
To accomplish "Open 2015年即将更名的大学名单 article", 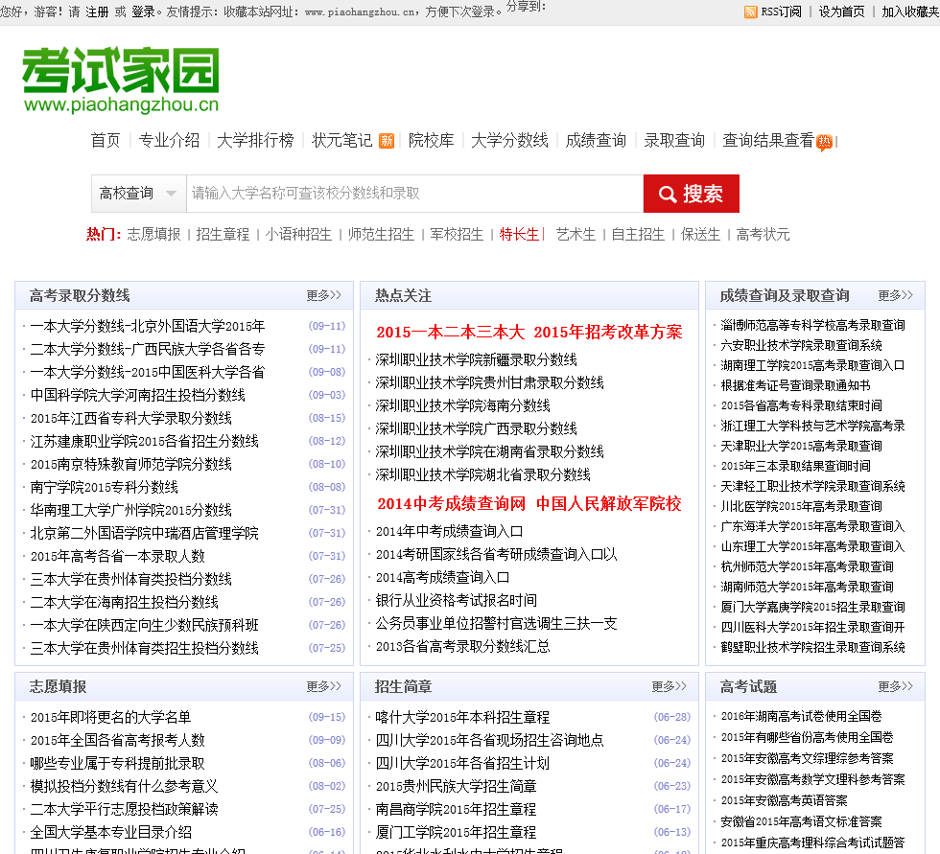I will pyautogui.click(x=111, y=718).
